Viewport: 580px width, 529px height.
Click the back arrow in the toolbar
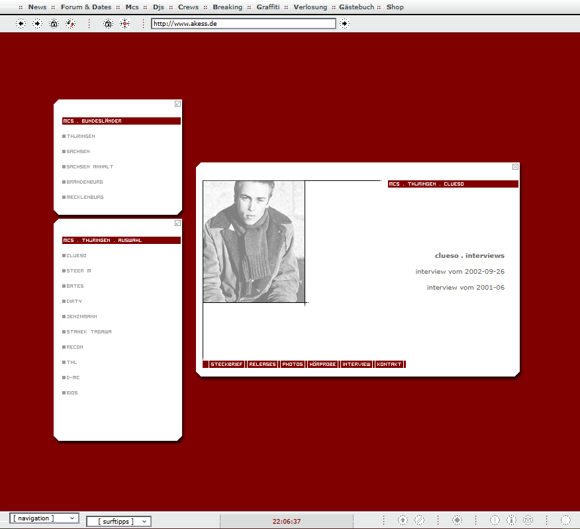[21, 23]
